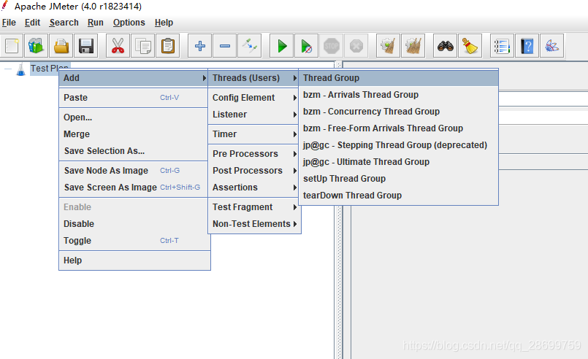
Task: Click the Clear toolbar icon with single broom
Action: [388, 46]
